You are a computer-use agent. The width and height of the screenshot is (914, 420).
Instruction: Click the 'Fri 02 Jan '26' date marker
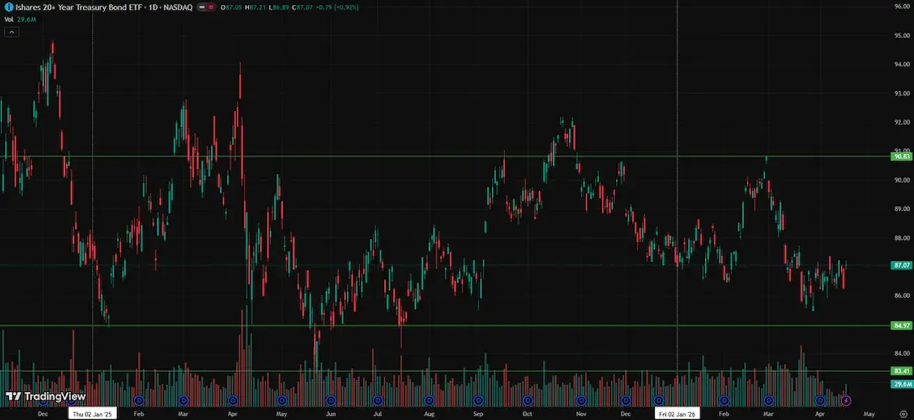[x=678, y=414]
